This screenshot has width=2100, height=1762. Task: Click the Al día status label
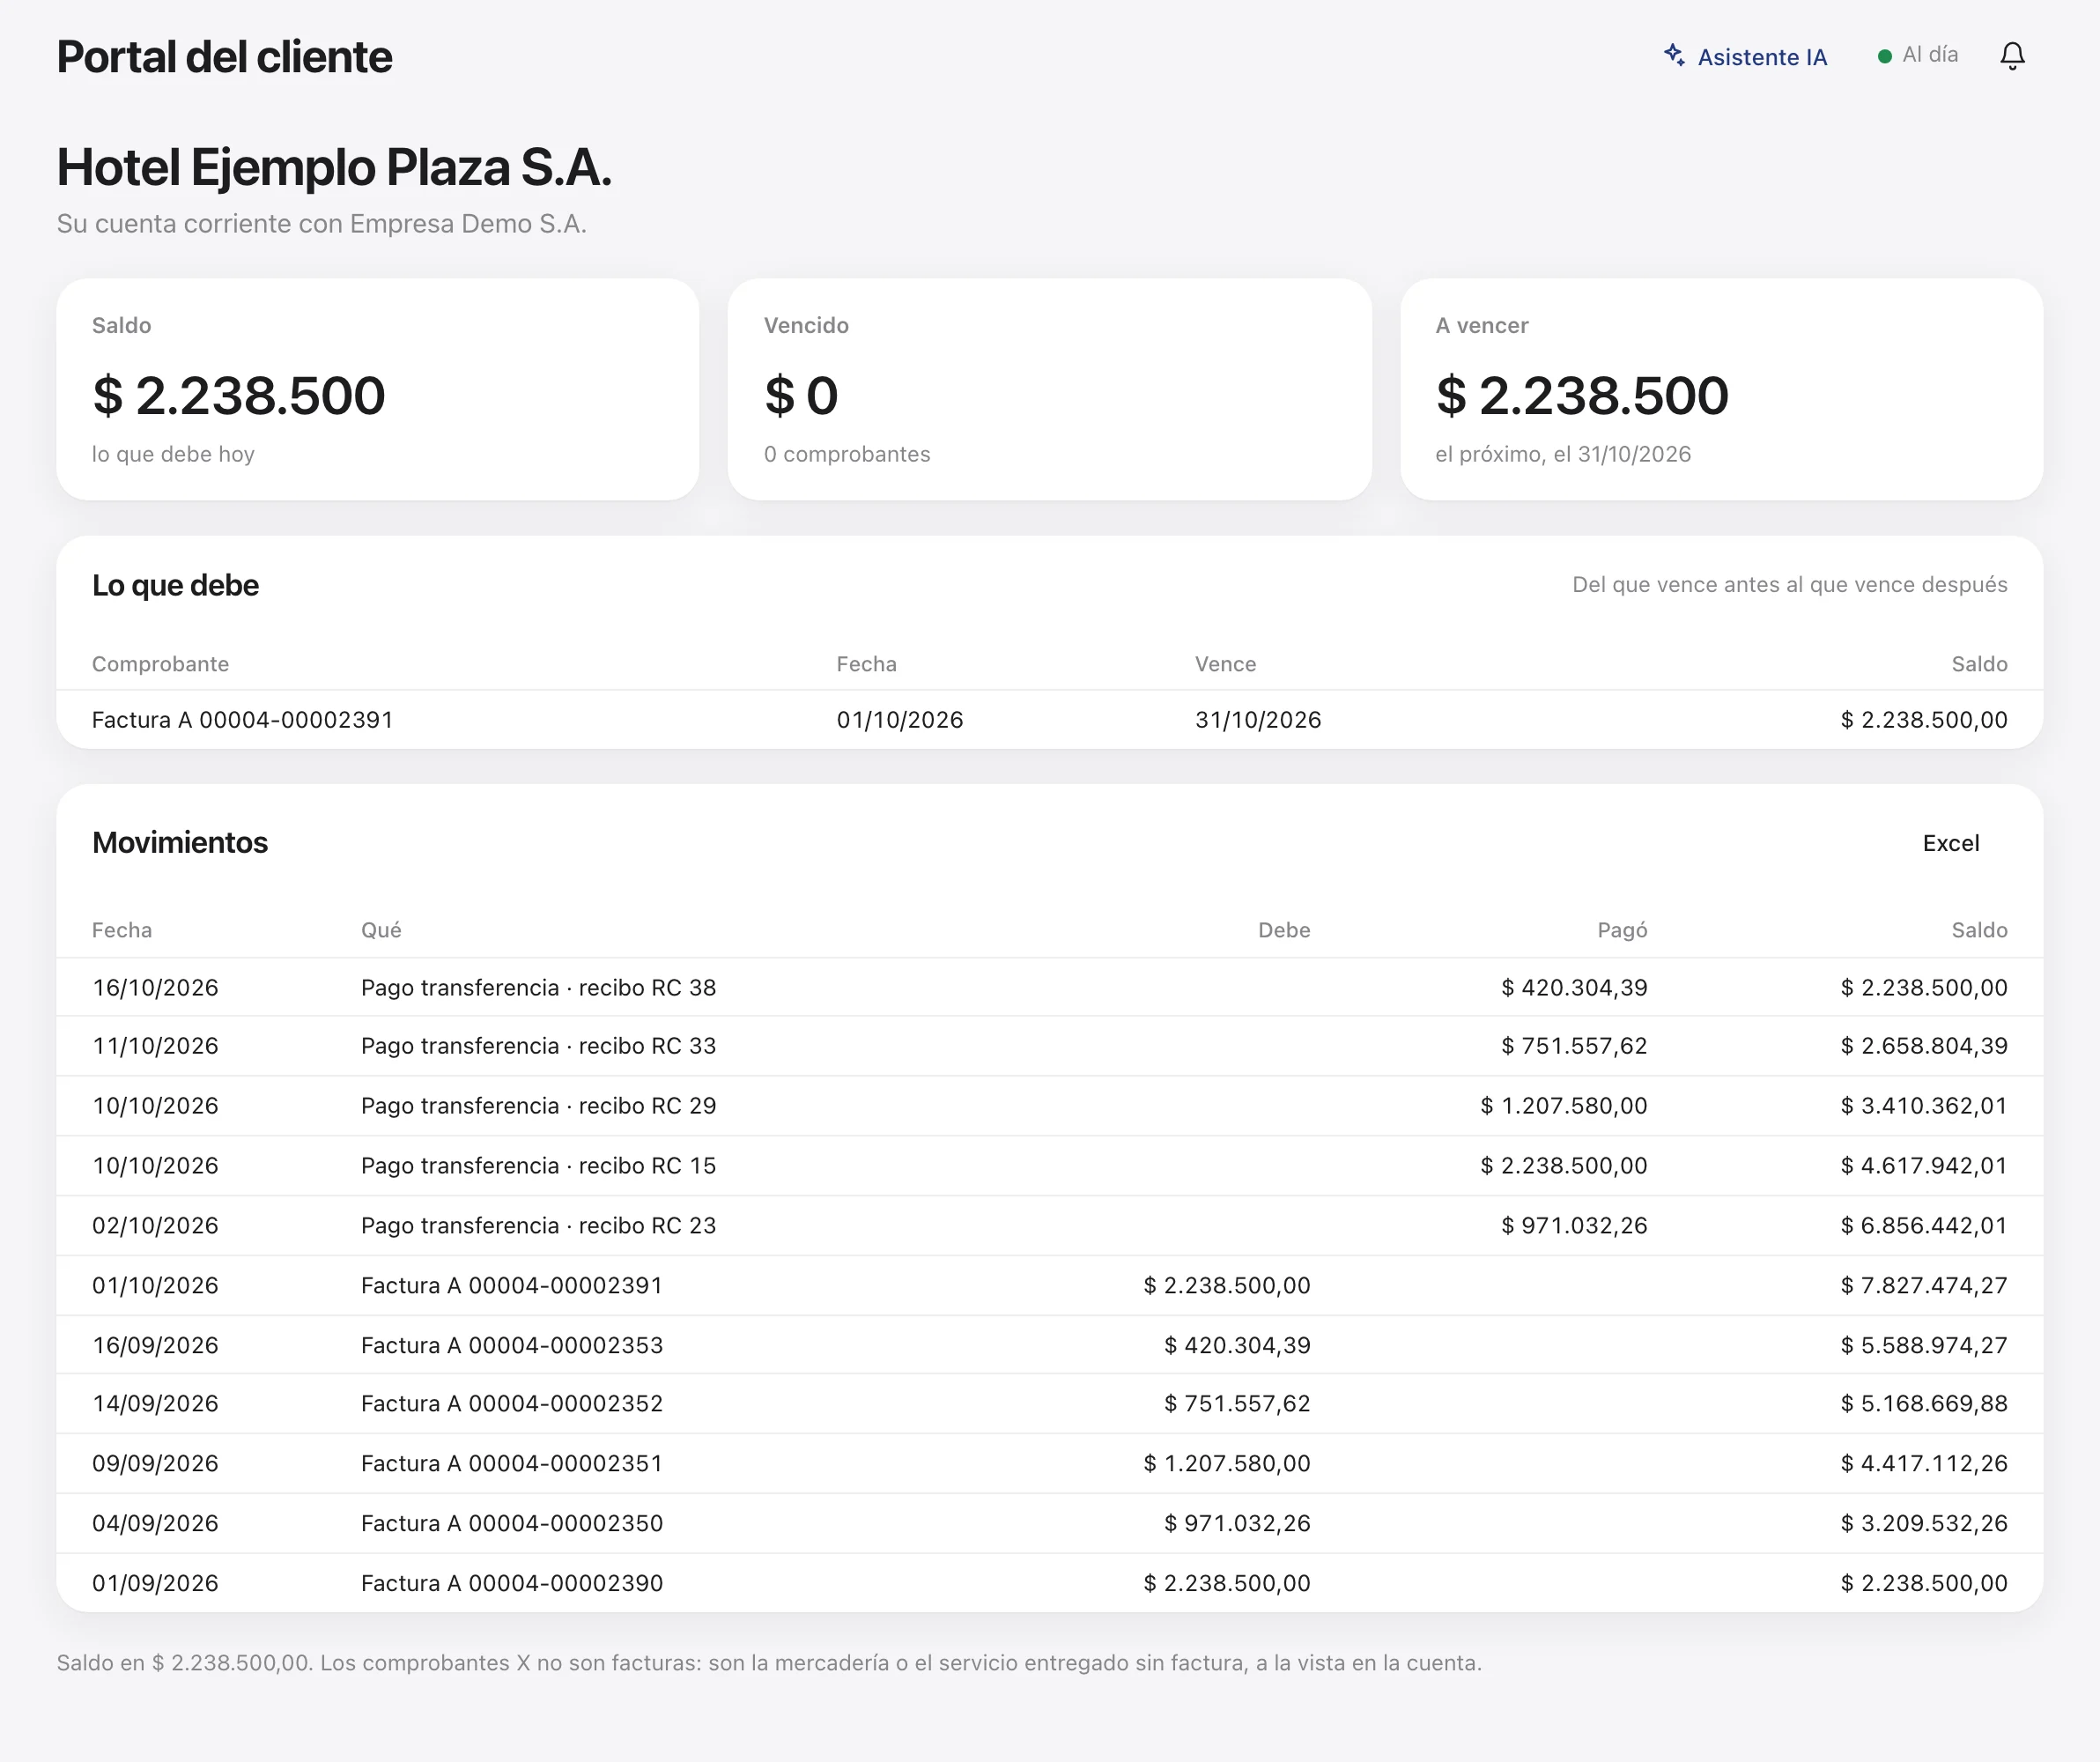1930,55
